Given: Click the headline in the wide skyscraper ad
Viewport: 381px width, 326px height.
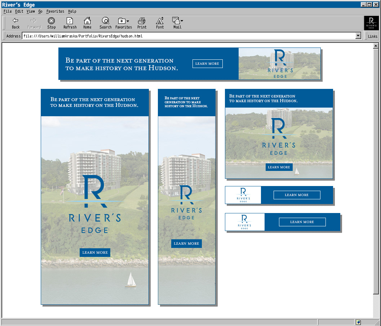Looking at the screenshot, I should click(x=94, y=102).
